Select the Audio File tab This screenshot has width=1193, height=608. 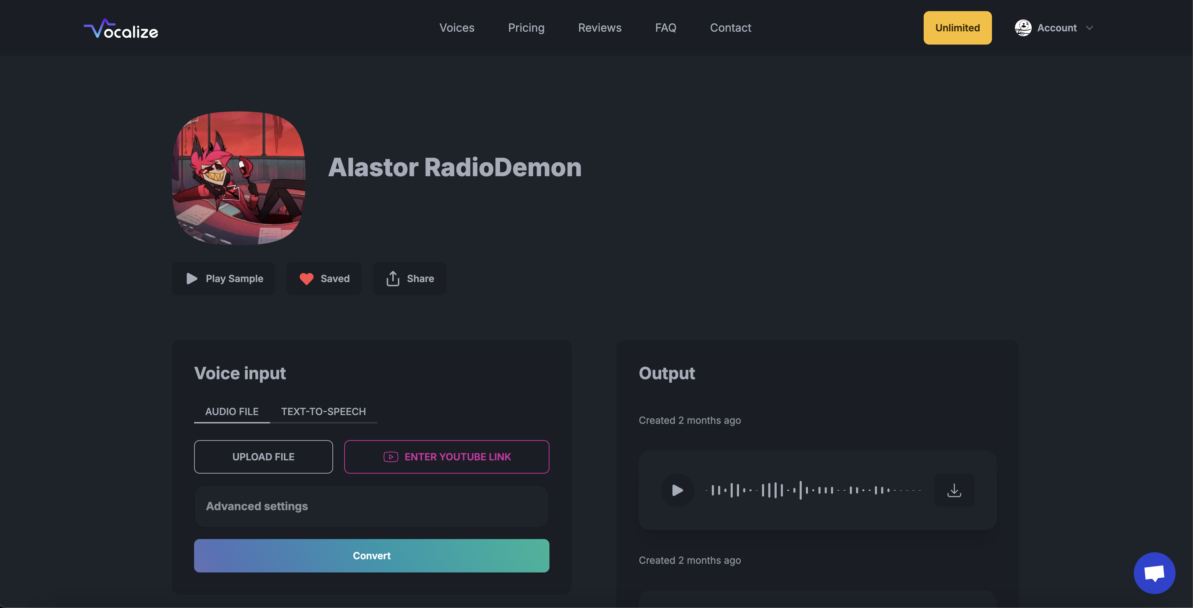[232, 411]
